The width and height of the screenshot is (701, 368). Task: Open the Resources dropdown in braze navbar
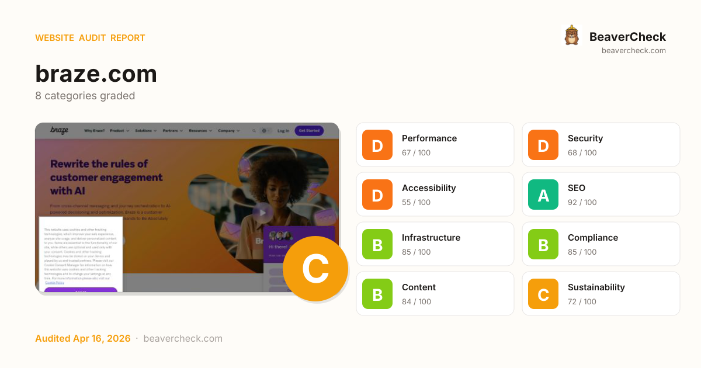[x=201, y=131]
